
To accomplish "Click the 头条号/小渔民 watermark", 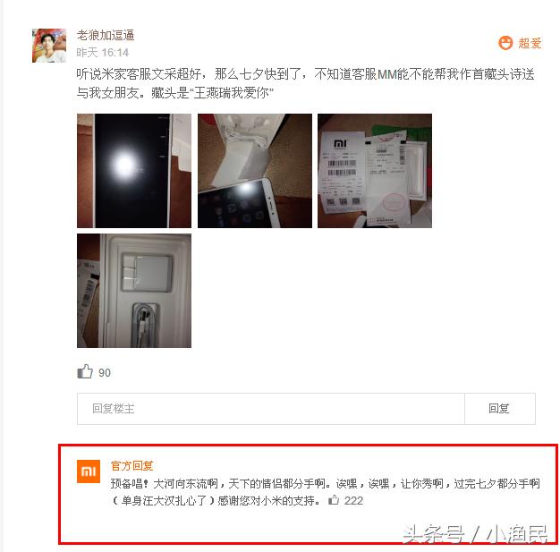I will click(475, 534).
